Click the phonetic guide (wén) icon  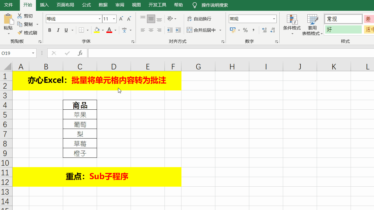[124, 30]
